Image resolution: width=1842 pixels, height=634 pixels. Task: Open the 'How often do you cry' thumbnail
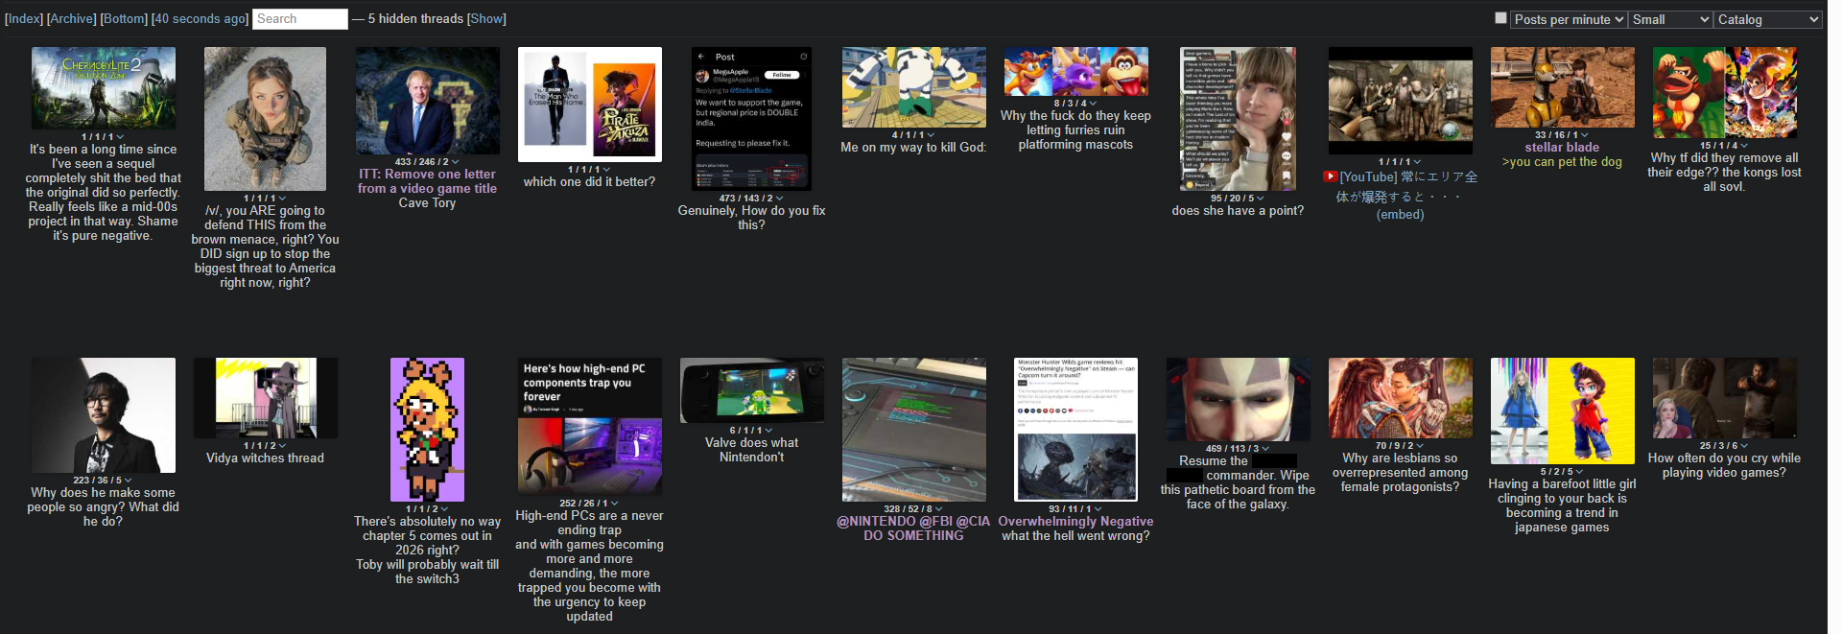pos(1724,398)
